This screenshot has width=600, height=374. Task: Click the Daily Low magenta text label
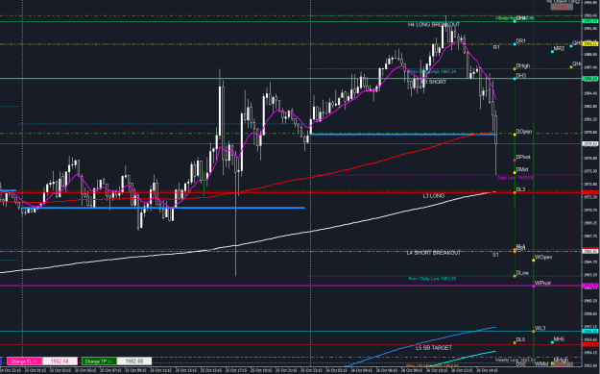point(515,178)
